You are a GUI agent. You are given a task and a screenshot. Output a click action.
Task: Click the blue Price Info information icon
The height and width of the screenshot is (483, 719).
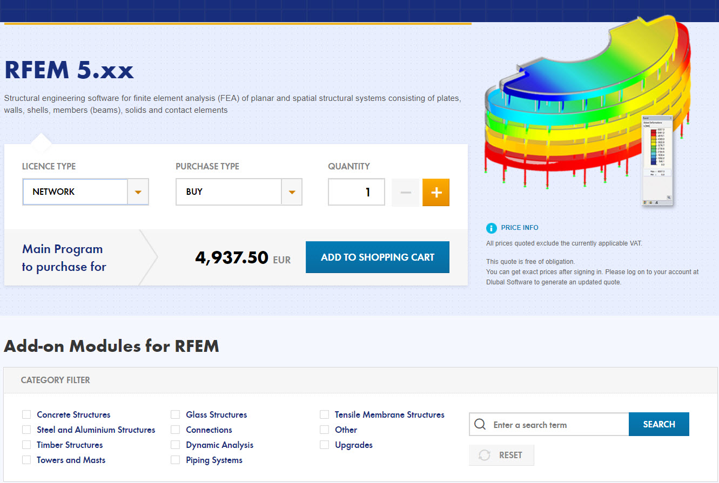(x=492, y=227)
